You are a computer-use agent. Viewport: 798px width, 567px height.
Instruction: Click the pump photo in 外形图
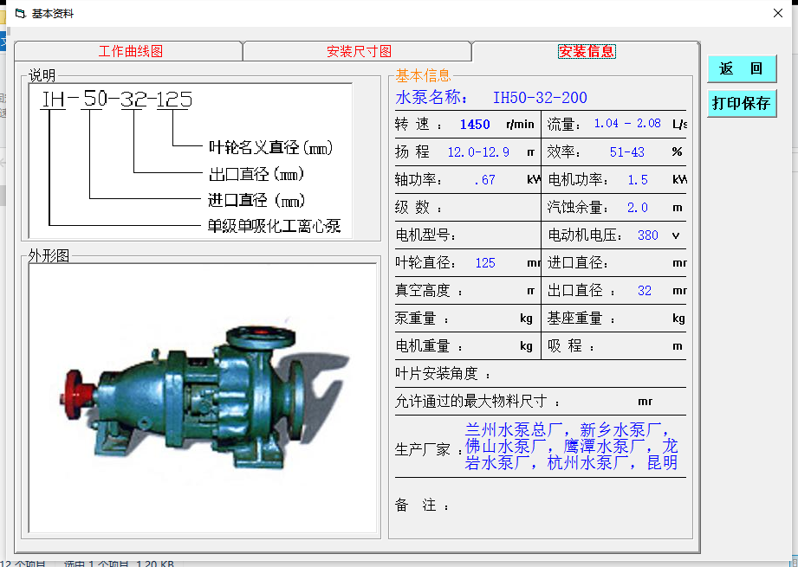203,397
